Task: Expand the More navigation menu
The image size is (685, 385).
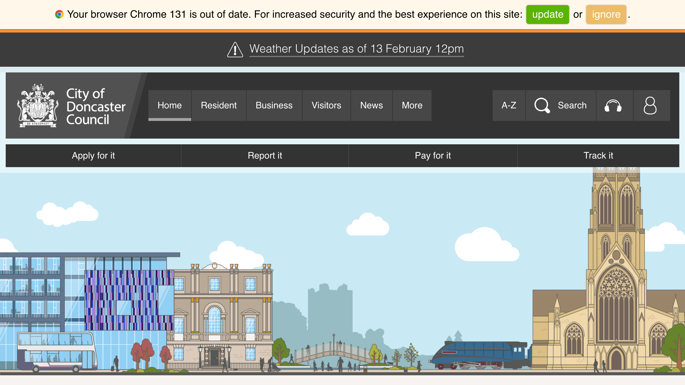Action: [412, 105]
